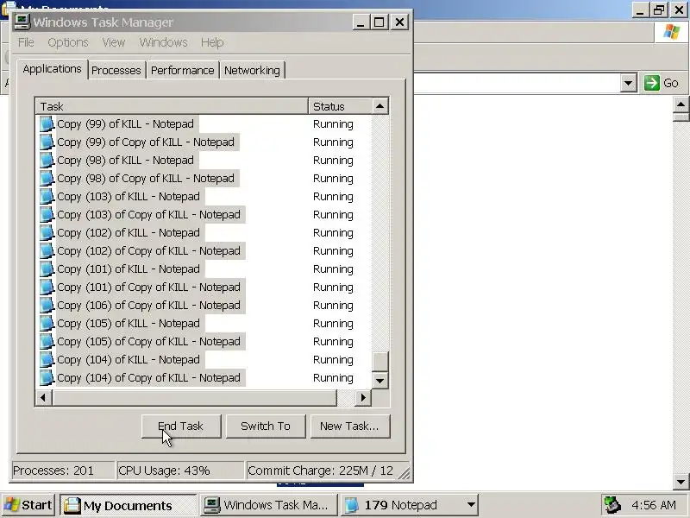Click the notepad icon for Copy (103) of KILL
The width and height of the screenshot is (690, 518).
[x=47, y=197]
